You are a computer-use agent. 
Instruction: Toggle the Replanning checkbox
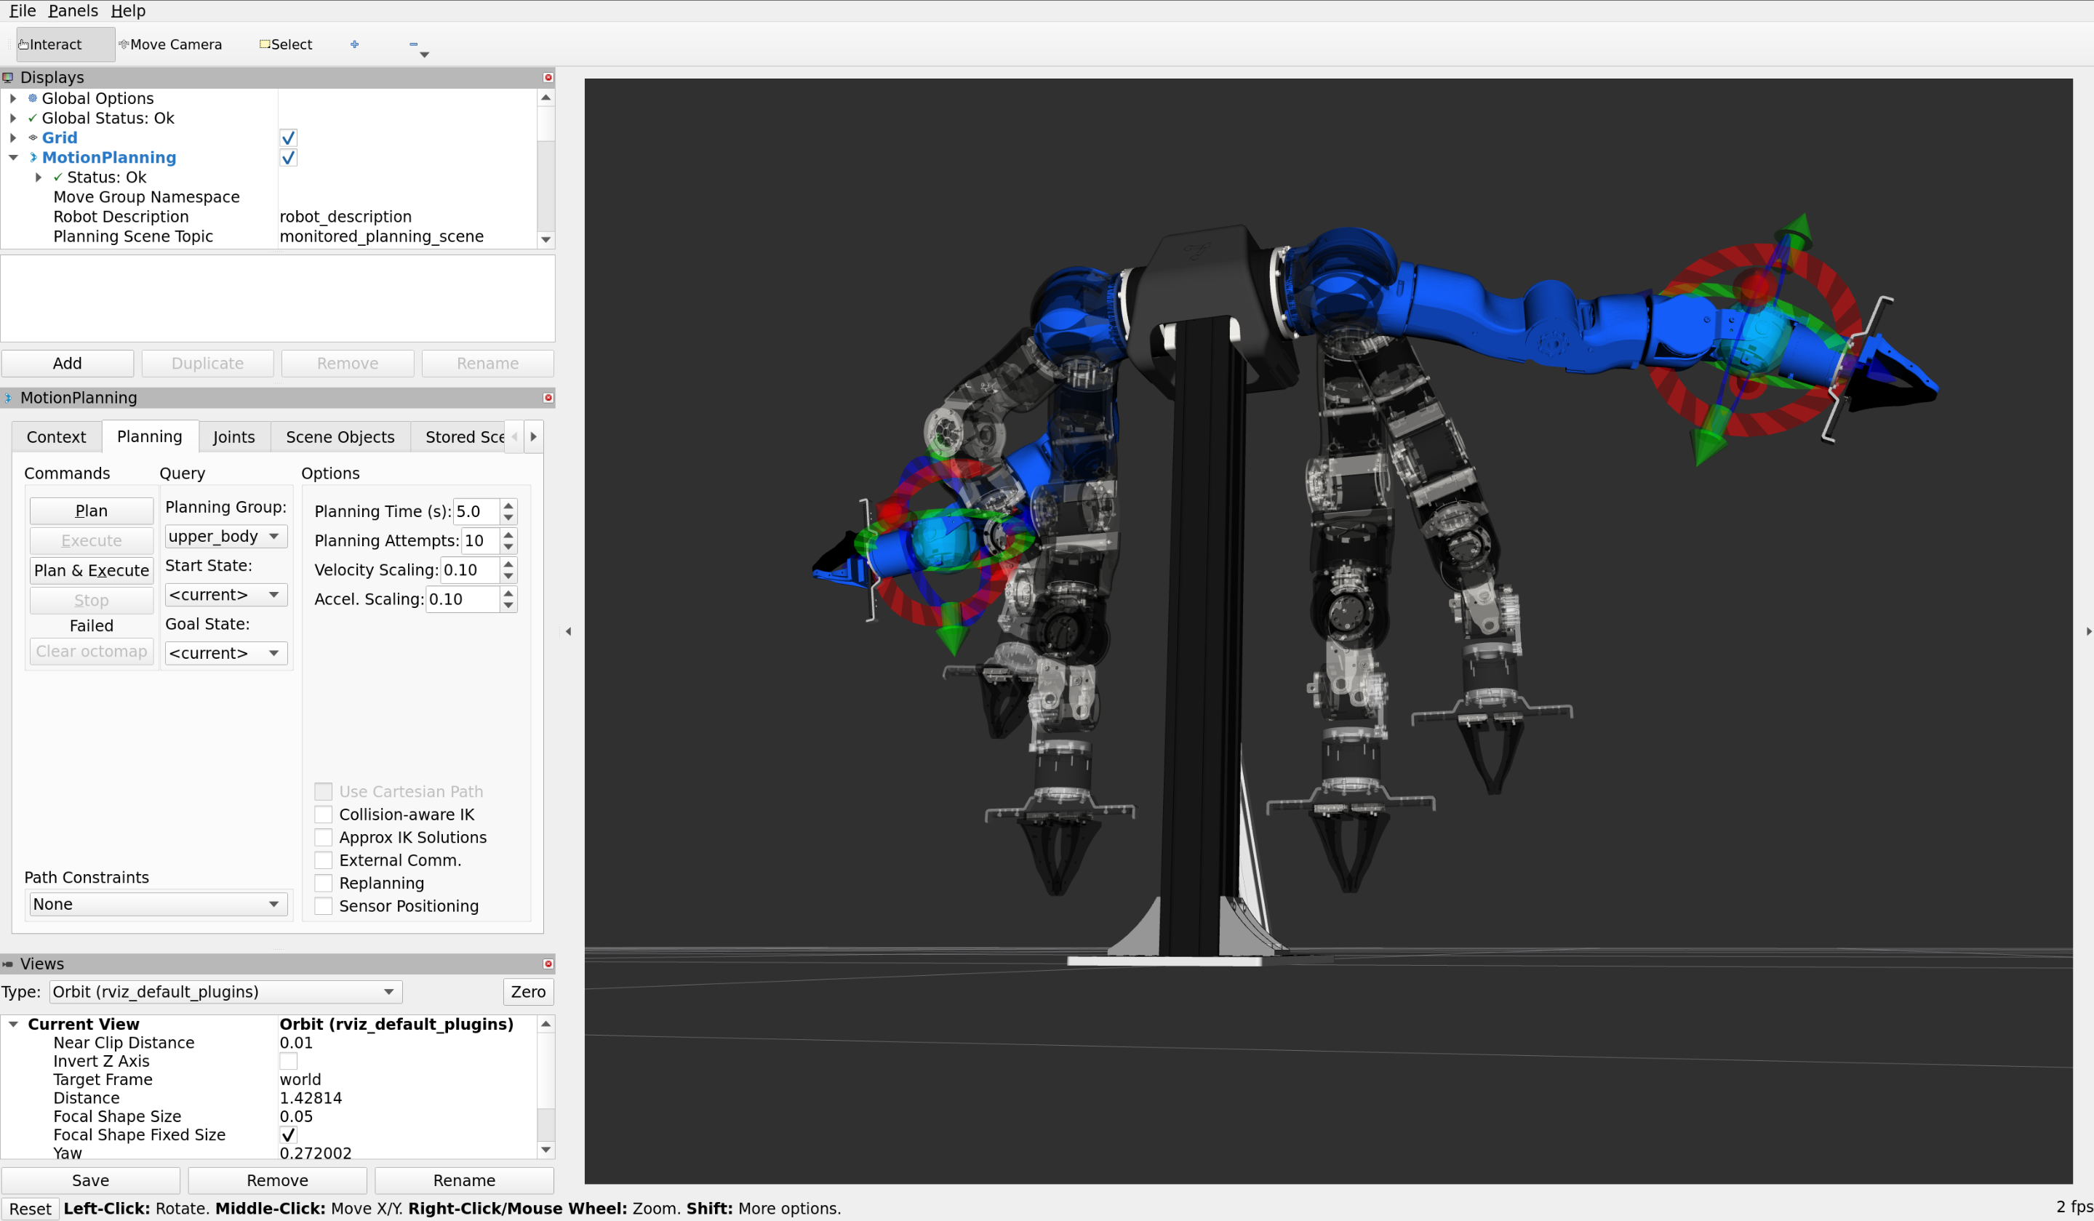tap(323, 883)
